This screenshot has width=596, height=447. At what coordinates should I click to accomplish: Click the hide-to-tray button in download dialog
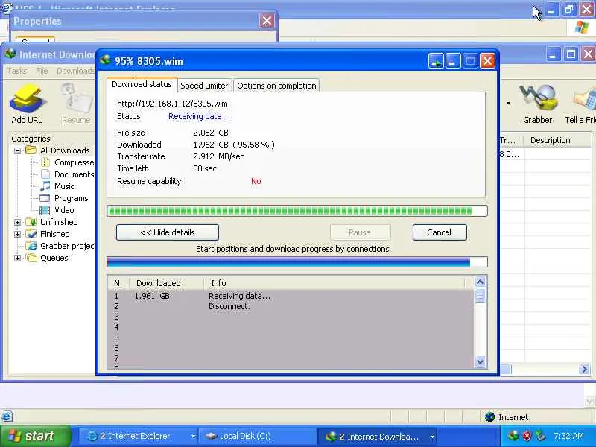point(436,61)
